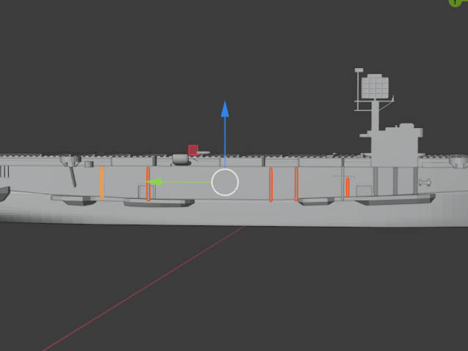The height and width of the screenshot is (351, 468).
Task: Click the white circle free-move gizmo handle
Action: [225, 182]
